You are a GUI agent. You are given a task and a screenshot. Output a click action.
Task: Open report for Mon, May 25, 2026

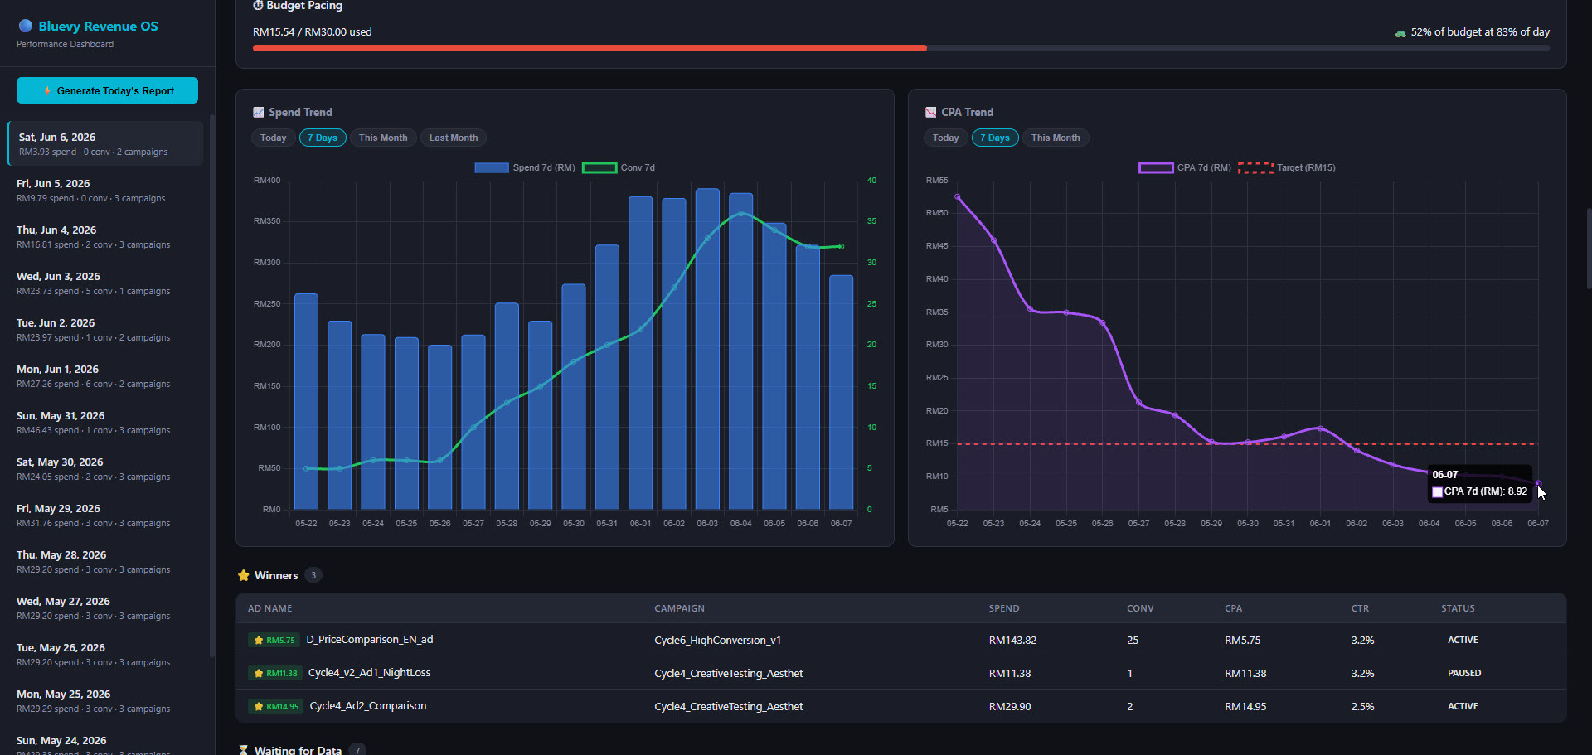[105, 700]
